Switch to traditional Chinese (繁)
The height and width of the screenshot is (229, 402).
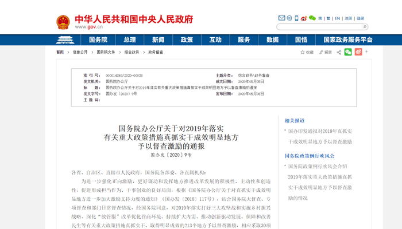(x=328, y=18)
